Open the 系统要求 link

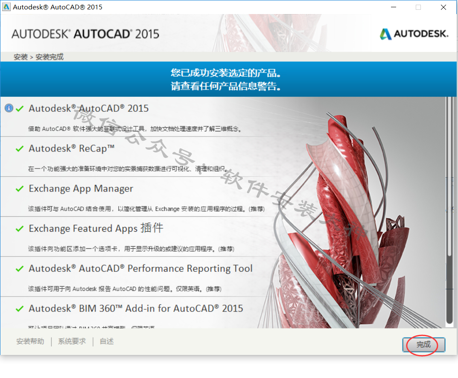coord(72,341)
